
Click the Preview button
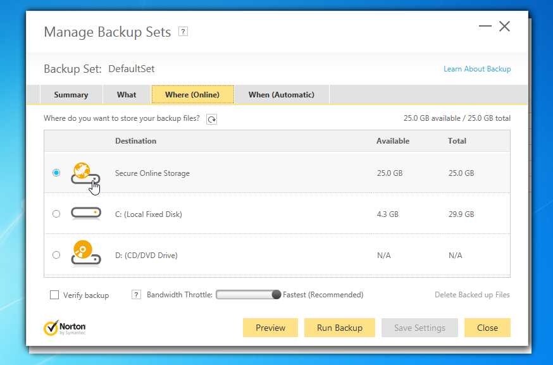(x=270, y=328)
